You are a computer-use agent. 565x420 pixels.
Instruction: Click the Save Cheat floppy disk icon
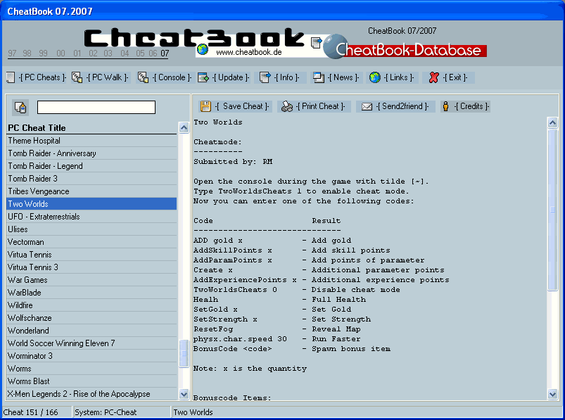click(x=205, y=106)
